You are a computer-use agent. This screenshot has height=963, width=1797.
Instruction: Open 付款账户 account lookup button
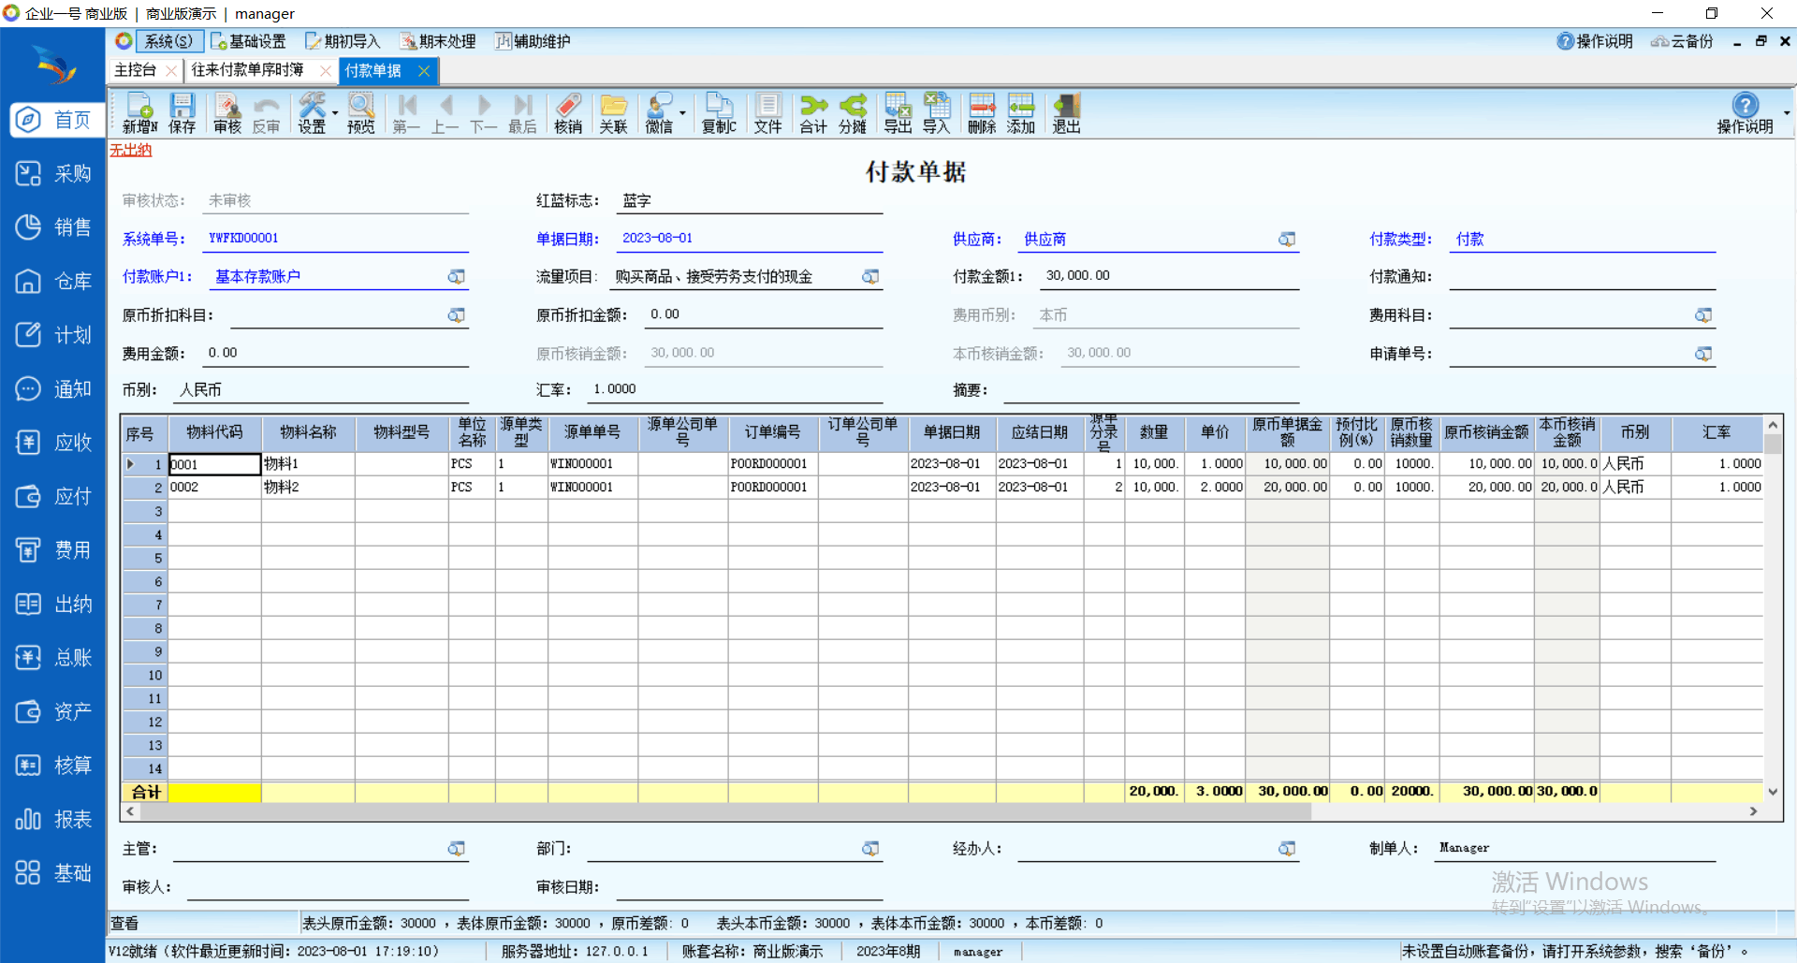coord(456,277)
